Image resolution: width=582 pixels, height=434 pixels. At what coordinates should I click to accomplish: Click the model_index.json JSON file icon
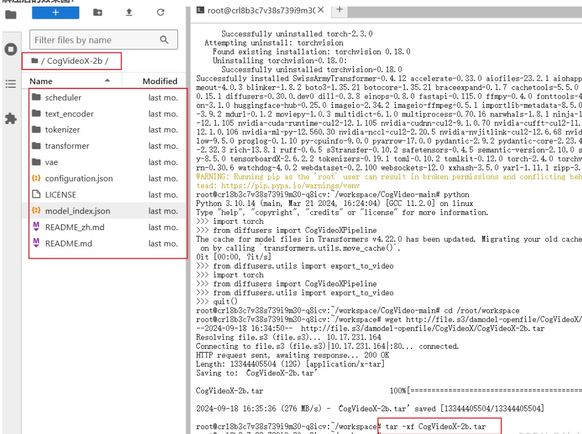tap(36, 210)
